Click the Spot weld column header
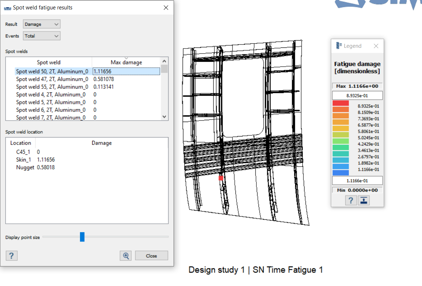 (49, 62)
